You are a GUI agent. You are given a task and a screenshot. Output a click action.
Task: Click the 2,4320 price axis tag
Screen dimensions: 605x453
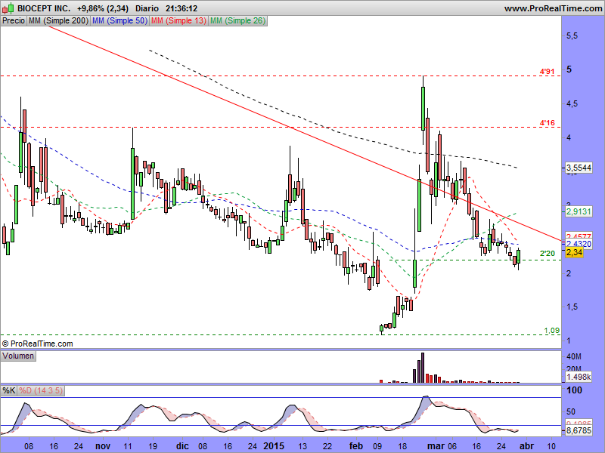click(x=579, y=244)
